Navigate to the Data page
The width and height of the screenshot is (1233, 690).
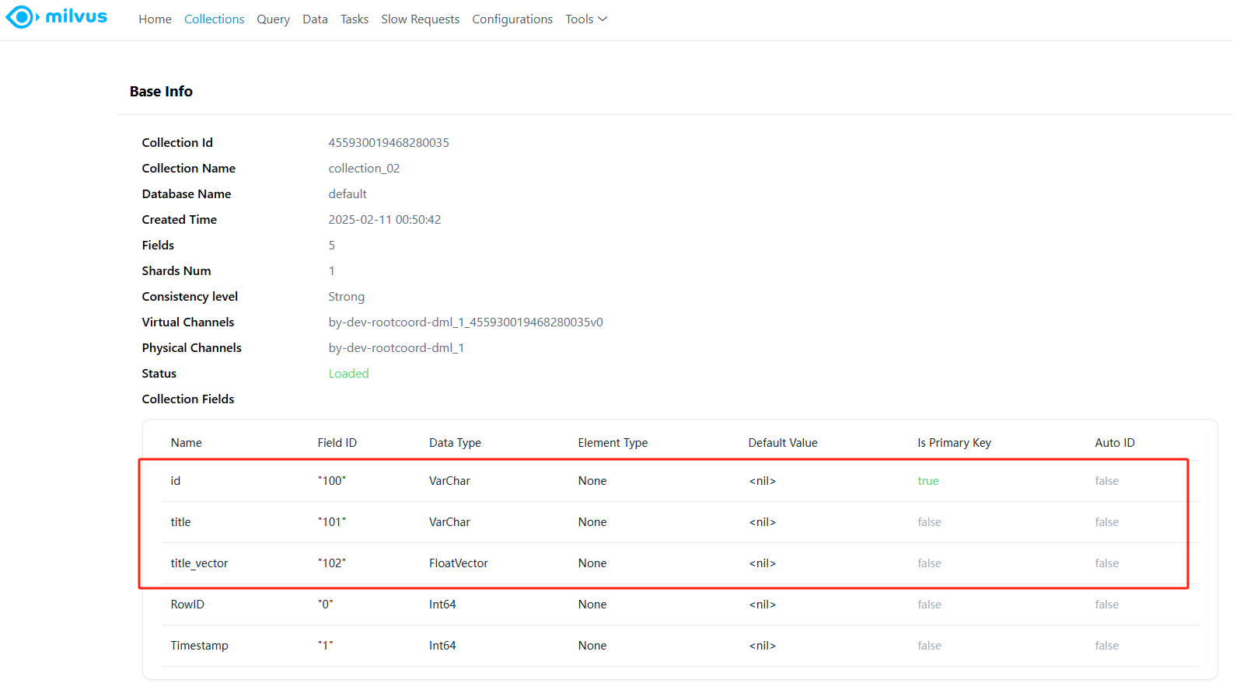click(x=315, y=19)
